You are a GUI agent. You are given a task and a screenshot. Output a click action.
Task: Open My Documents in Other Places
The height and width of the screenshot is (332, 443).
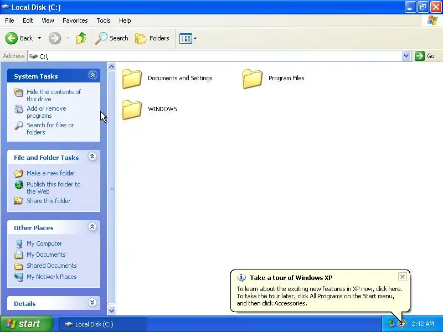[x=46, y=255]
